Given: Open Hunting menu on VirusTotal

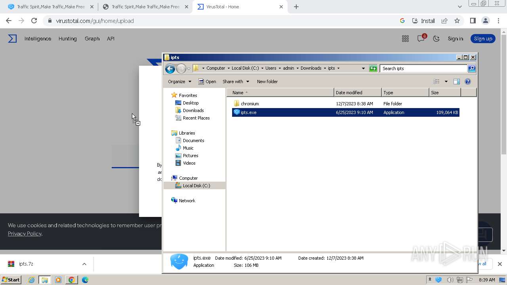Looking at the screenshot, I should 68,38.
